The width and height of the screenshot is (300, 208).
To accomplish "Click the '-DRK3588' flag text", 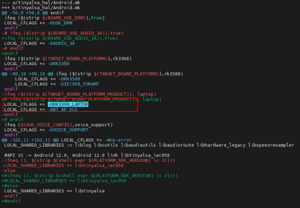I will [x=69, y=79].
